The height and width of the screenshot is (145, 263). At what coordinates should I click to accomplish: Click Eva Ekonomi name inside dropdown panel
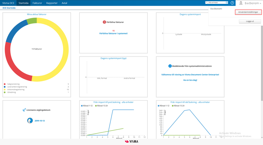(x=216, y=9)
